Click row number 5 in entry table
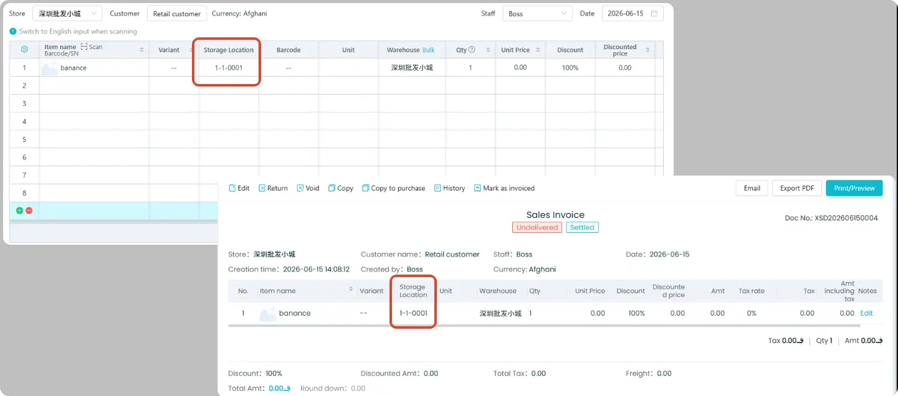The height and width of the screenshot is (396, 898). 24,139
